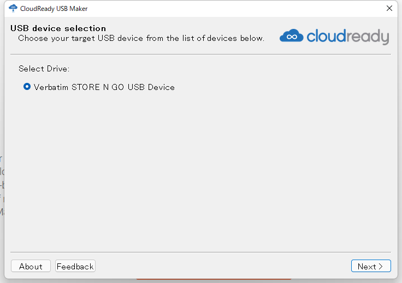Click the CloudReady USB Maker title text

(54, 9)
